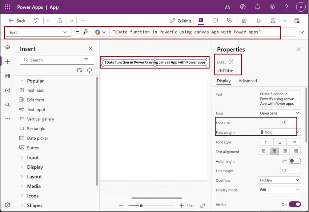Image resolution: width=309 pixels, height=212 pixels.
Task: Click the Share icon in toolbar
Action: coord(244,20)
